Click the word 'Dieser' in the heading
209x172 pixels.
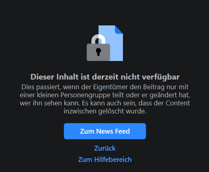[x=42, y=77]
